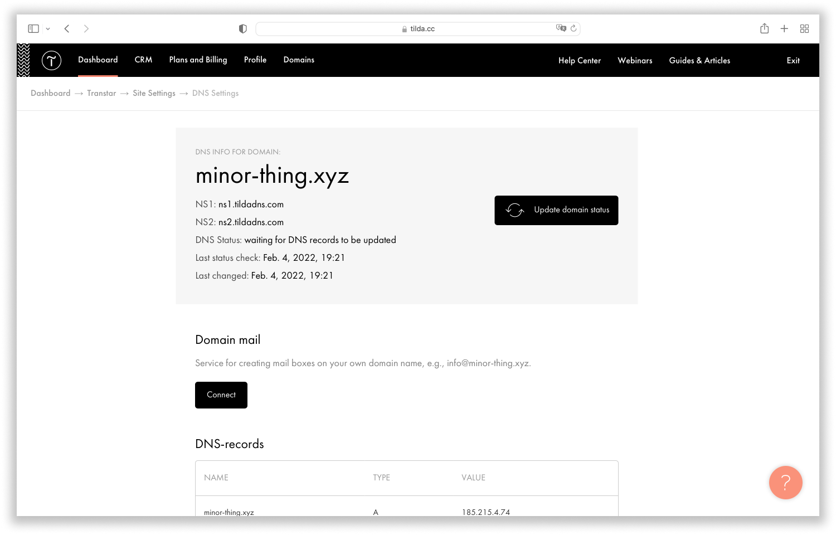Open the orange help question mark bubble
Image resolution: width=836 pixels, height=535 pixels.
785,483
